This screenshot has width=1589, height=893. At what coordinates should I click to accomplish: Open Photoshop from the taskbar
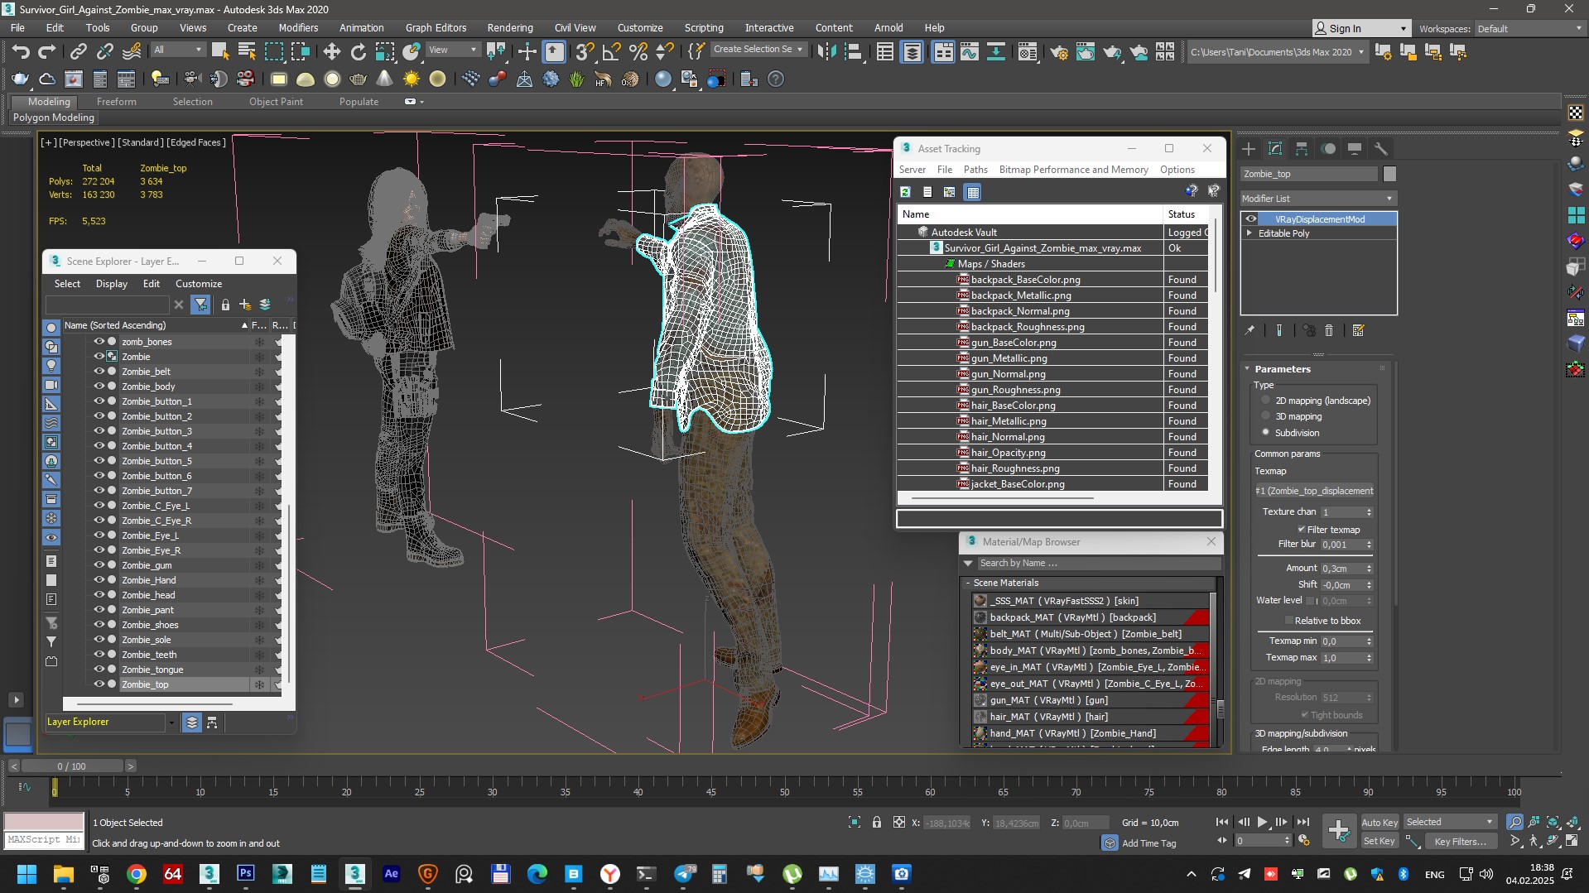click(246, 874)
